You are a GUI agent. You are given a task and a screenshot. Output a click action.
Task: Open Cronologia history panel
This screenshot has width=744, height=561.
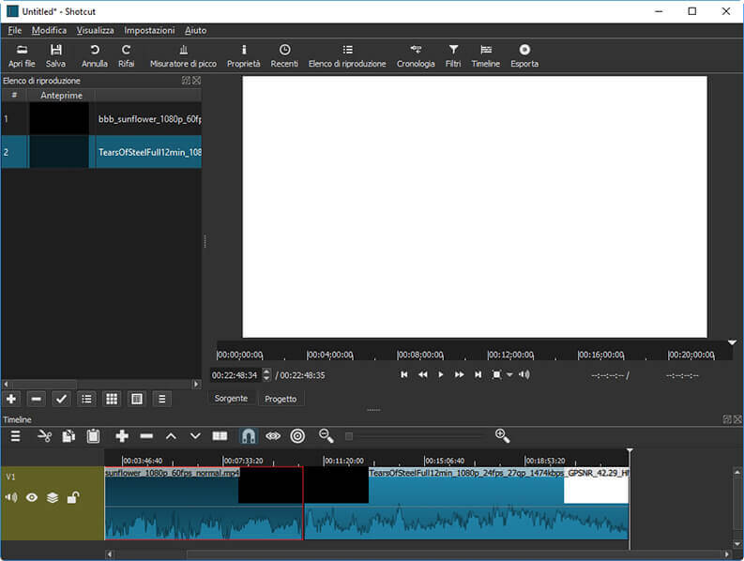click(x=416, y=55)
